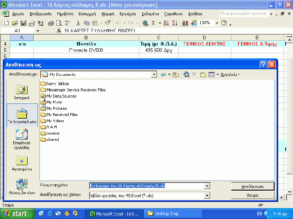The image size is (293, 219).
Task: Open the Βοήθεια menu
Action: [x=195, y=14]
